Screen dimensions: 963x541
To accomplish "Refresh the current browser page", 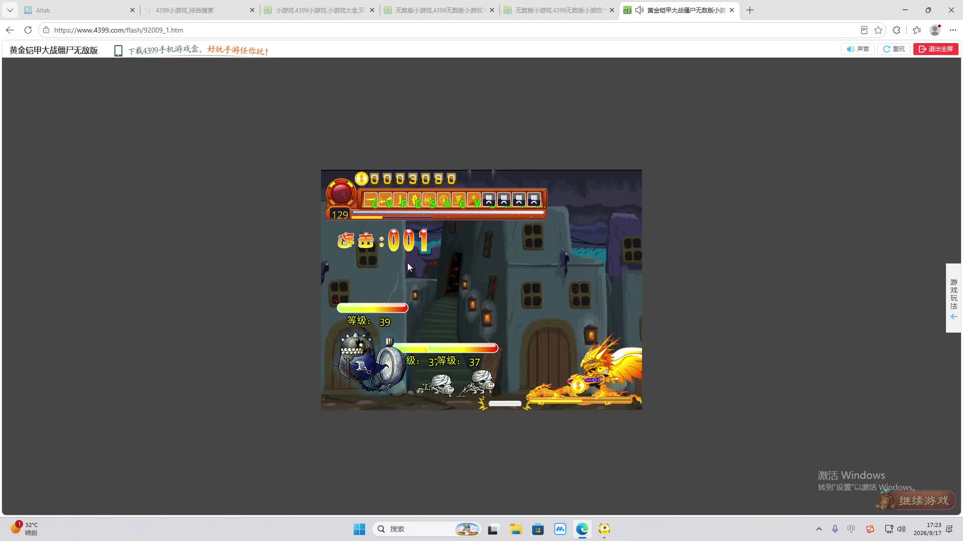I will tap(28, 30).
